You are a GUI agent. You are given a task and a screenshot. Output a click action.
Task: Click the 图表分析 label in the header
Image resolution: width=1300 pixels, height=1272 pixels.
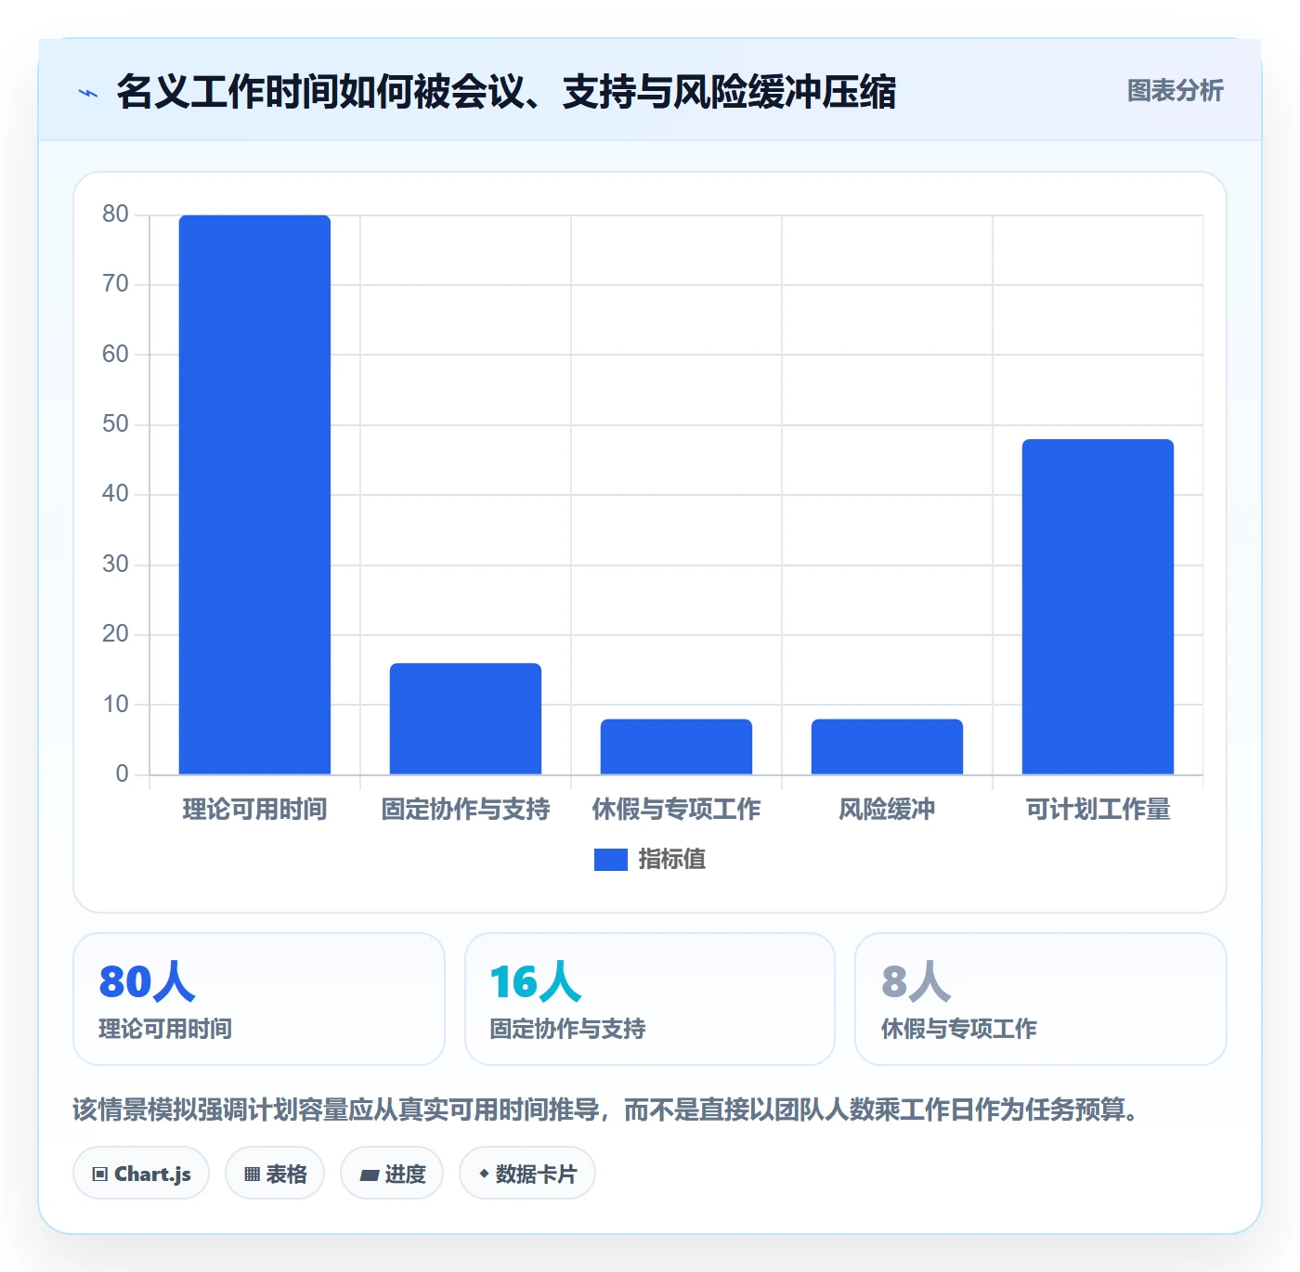coord(1175,91)
